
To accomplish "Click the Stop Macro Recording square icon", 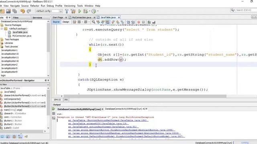I will (x=143, y=22).
